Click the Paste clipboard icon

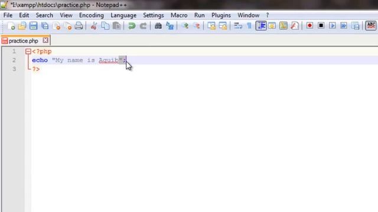point(117,26)
